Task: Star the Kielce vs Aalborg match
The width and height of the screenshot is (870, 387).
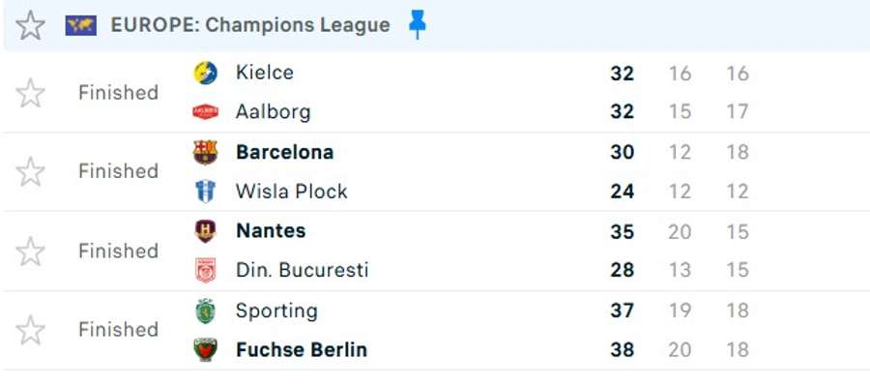Action: click(31, 93)
